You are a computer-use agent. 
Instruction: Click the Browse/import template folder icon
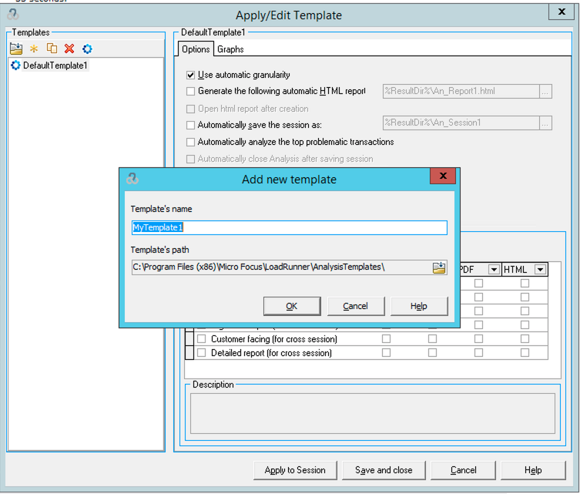[16, 49]
